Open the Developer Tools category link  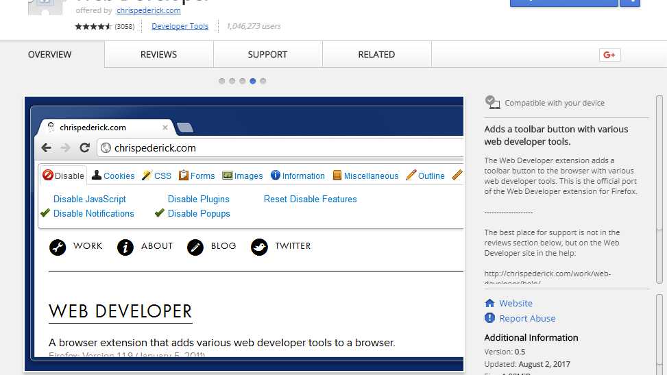click(180, 26)
